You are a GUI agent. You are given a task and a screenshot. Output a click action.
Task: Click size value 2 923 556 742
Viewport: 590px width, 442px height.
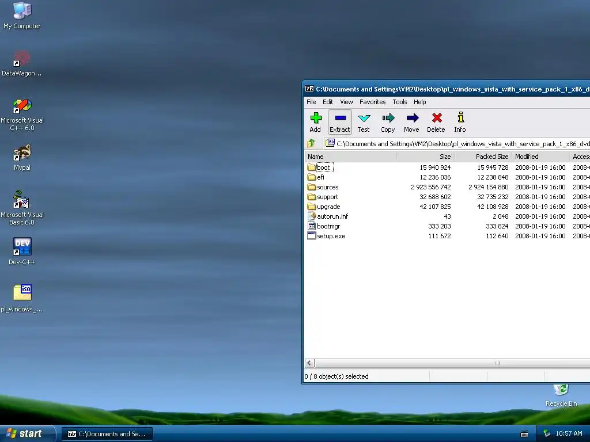pyautogui.click(x=430, y=187)
